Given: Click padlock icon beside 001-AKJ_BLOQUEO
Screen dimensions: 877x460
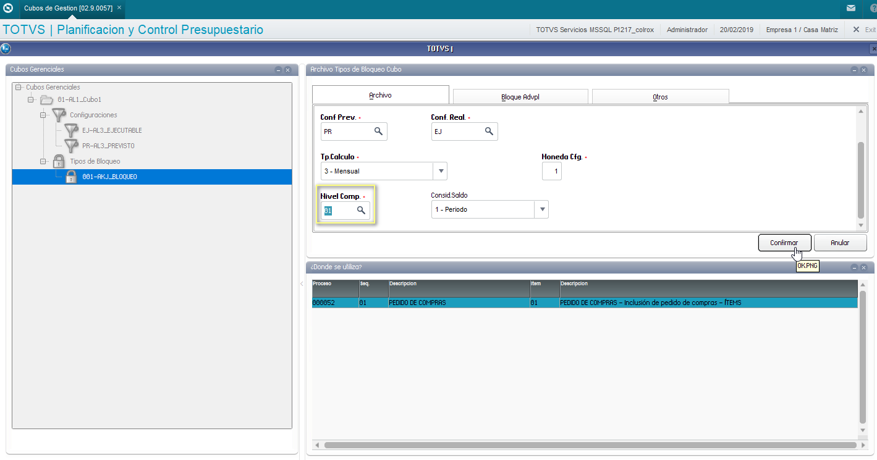Looking at the screenshot, I should tap(72, 177).
